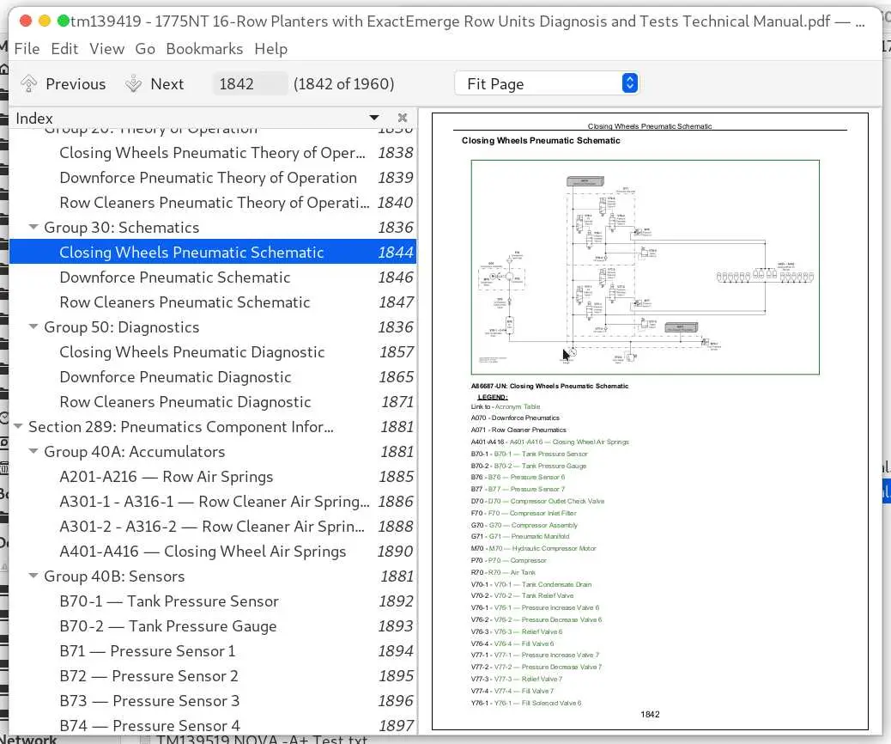Follow the B70-2 Tank Pressure Gauge link
The height and width of the screenshot is (744, 891).
(x=540, y=466)
